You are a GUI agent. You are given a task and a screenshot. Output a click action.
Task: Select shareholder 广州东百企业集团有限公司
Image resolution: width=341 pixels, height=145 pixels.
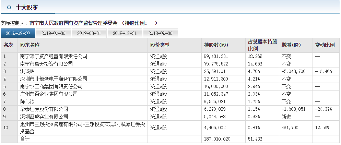[49, 94]
